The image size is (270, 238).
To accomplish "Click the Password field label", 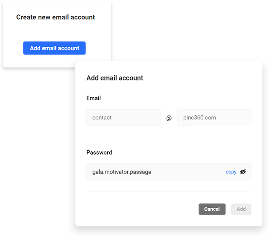I will (x=99, y=153).
